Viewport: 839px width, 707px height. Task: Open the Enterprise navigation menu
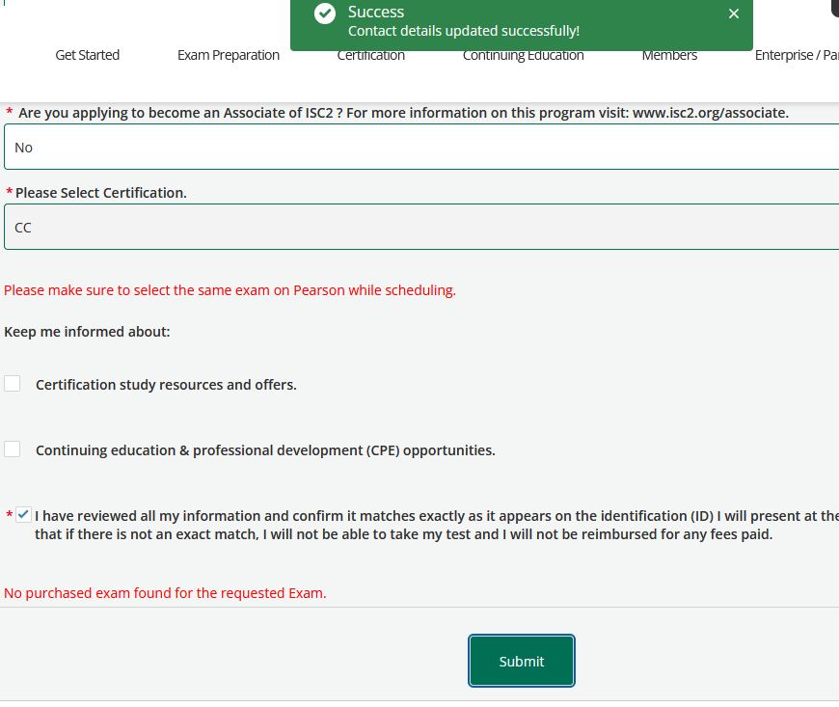click(796, 55)
